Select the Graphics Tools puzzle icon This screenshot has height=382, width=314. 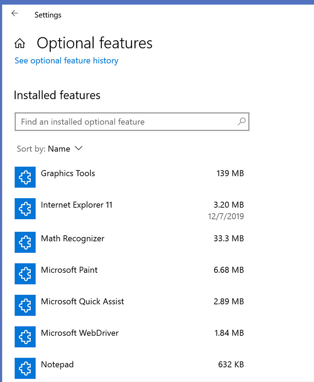[x=25, y=177]
